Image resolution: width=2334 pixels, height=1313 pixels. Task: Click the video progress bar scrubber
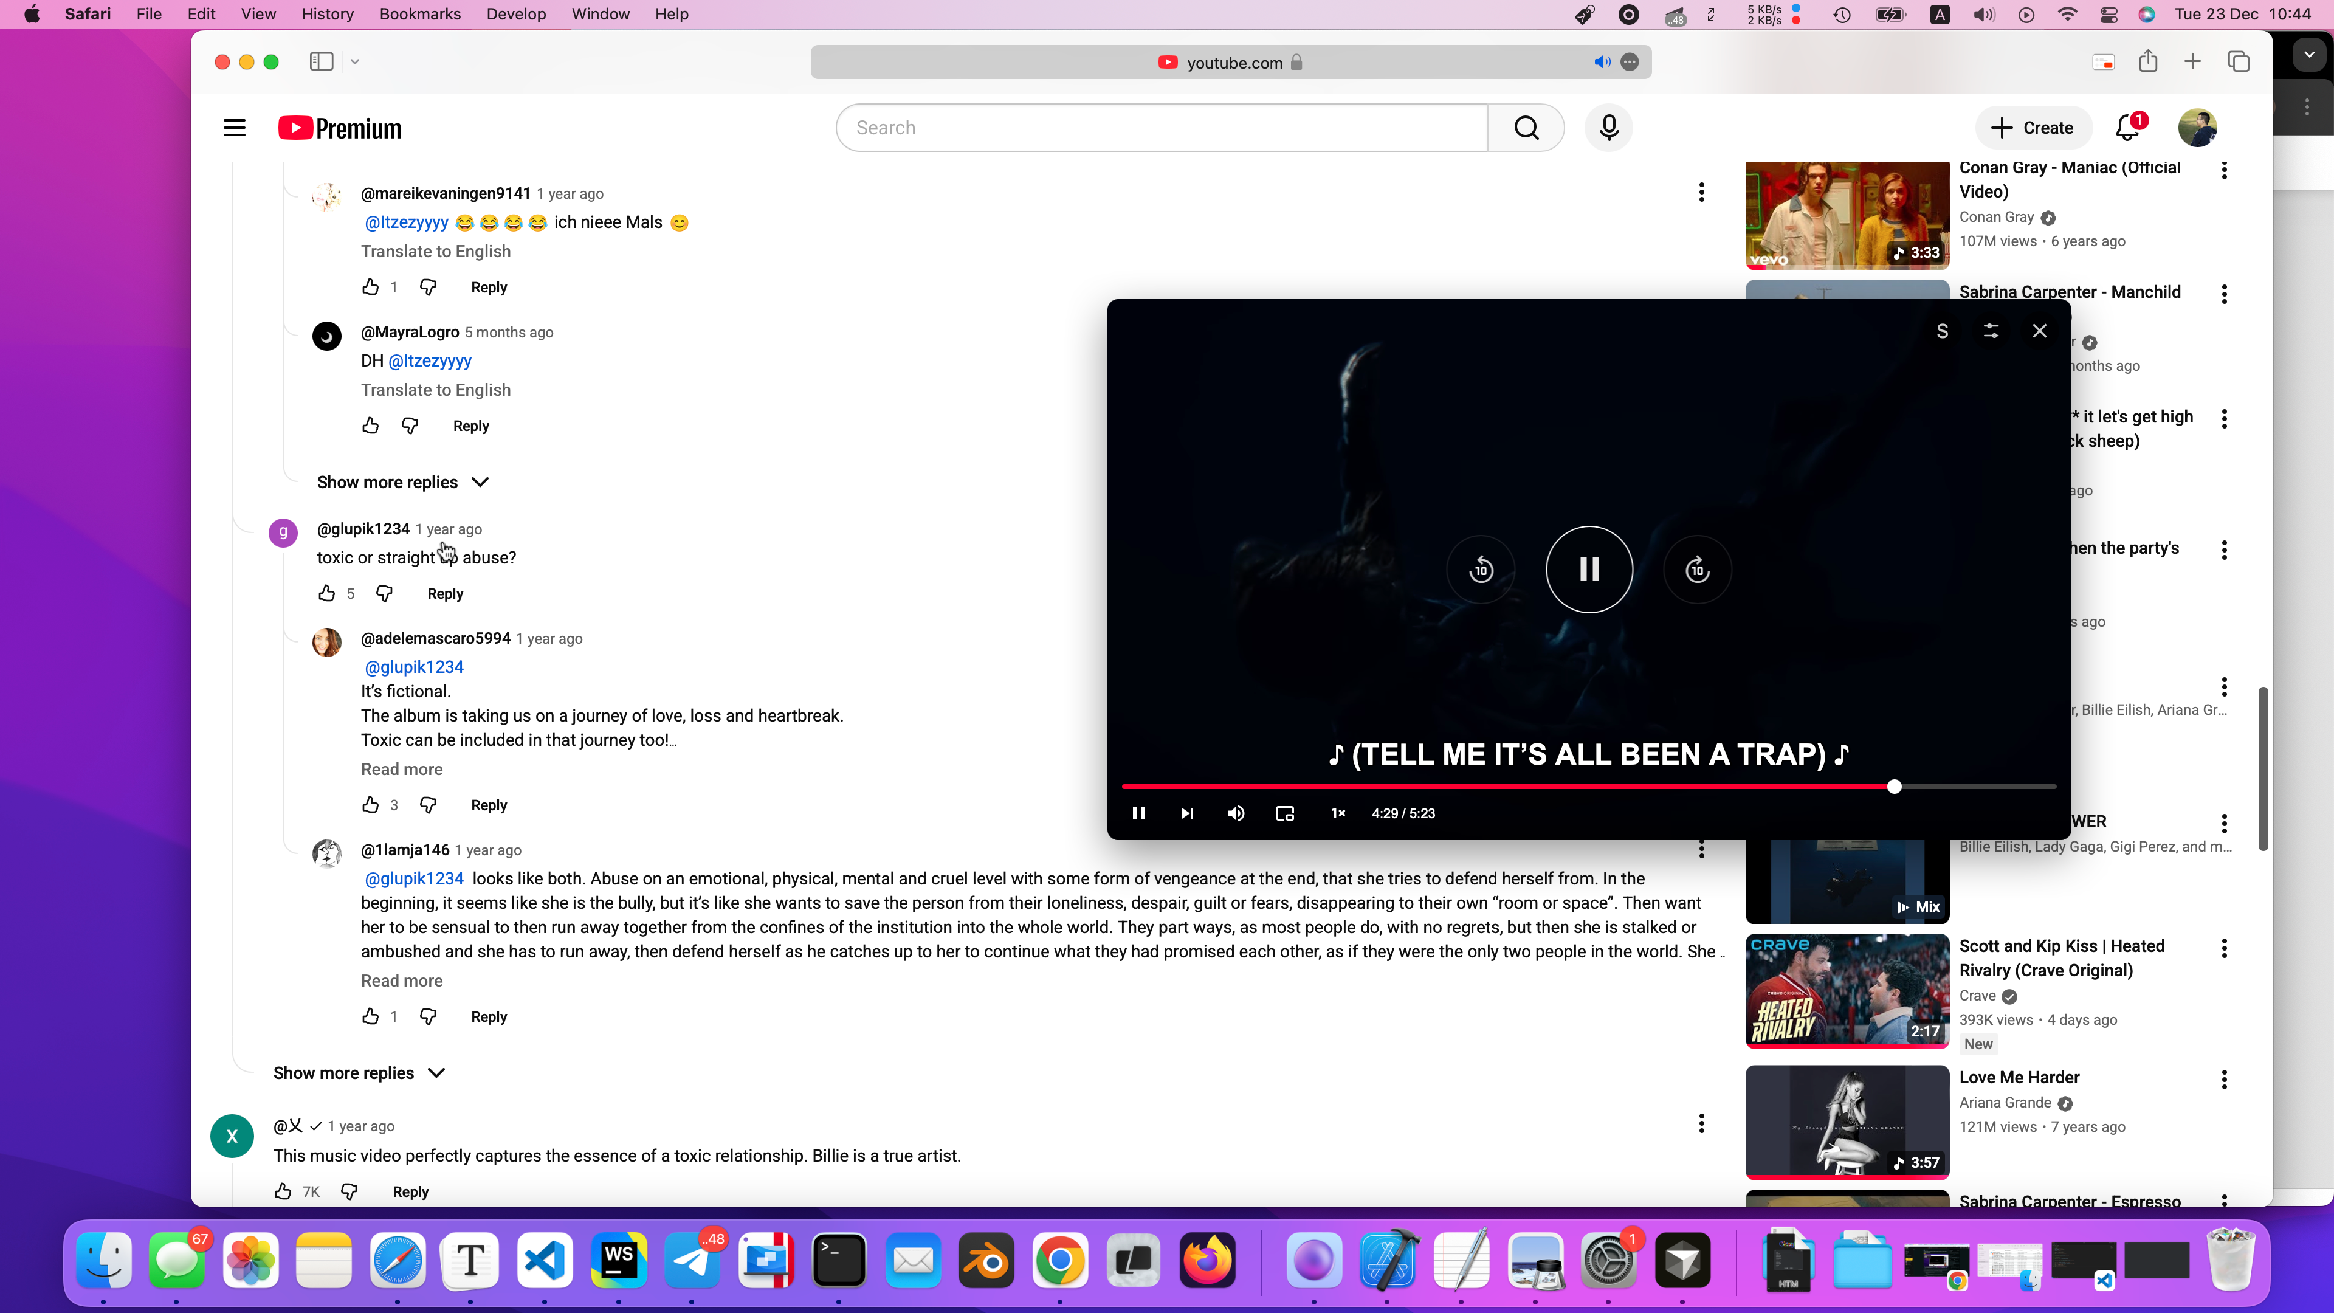pos(1894,787)
